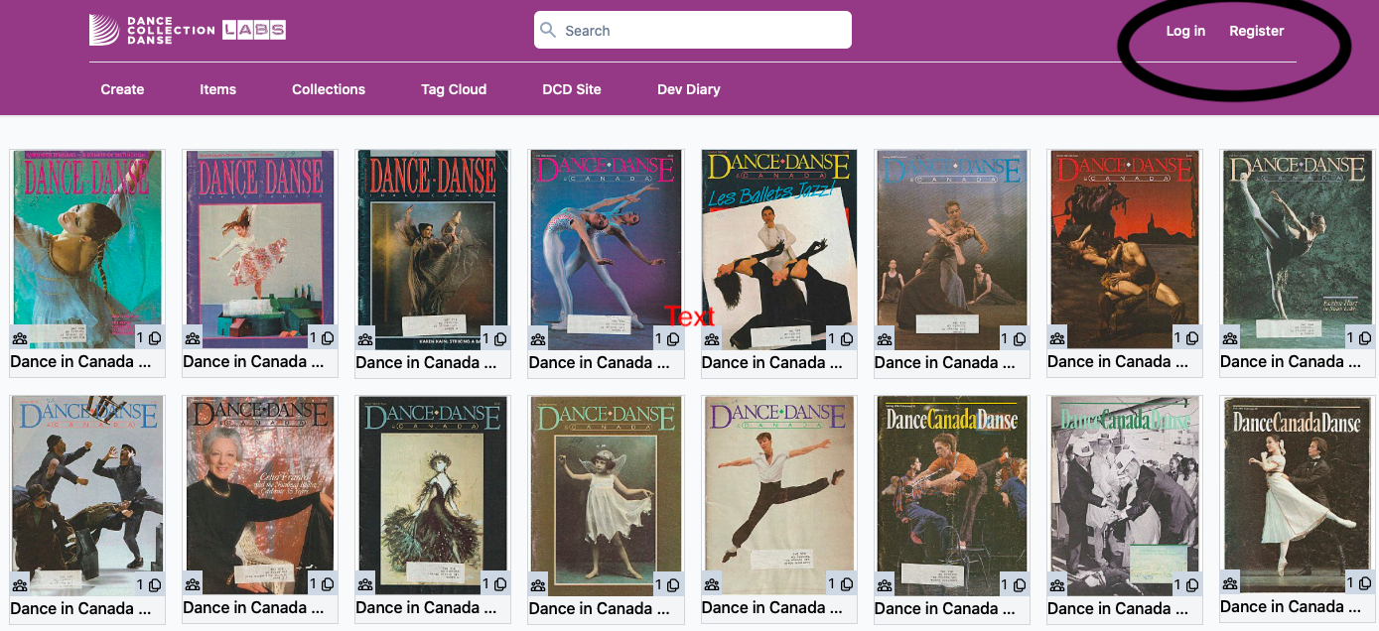Click group icon on silver-clad dancers cover

[538, 339]
